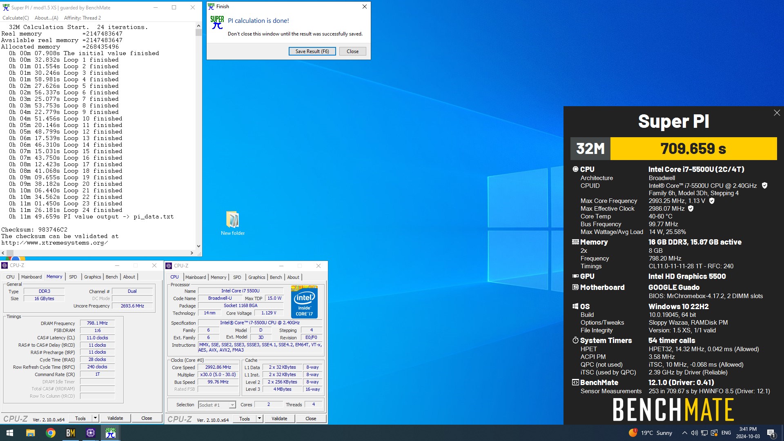Open Windows Start menu
The width and height of the screenshot is (784, 441).
10,433
